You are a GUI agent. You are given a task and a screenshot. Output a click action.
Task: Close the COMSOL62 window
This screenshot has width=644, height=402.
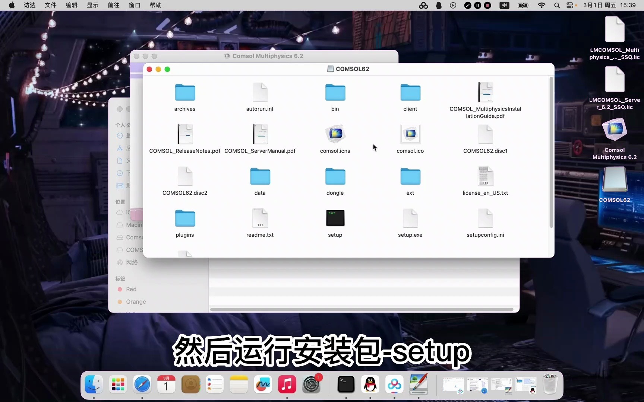149,69
